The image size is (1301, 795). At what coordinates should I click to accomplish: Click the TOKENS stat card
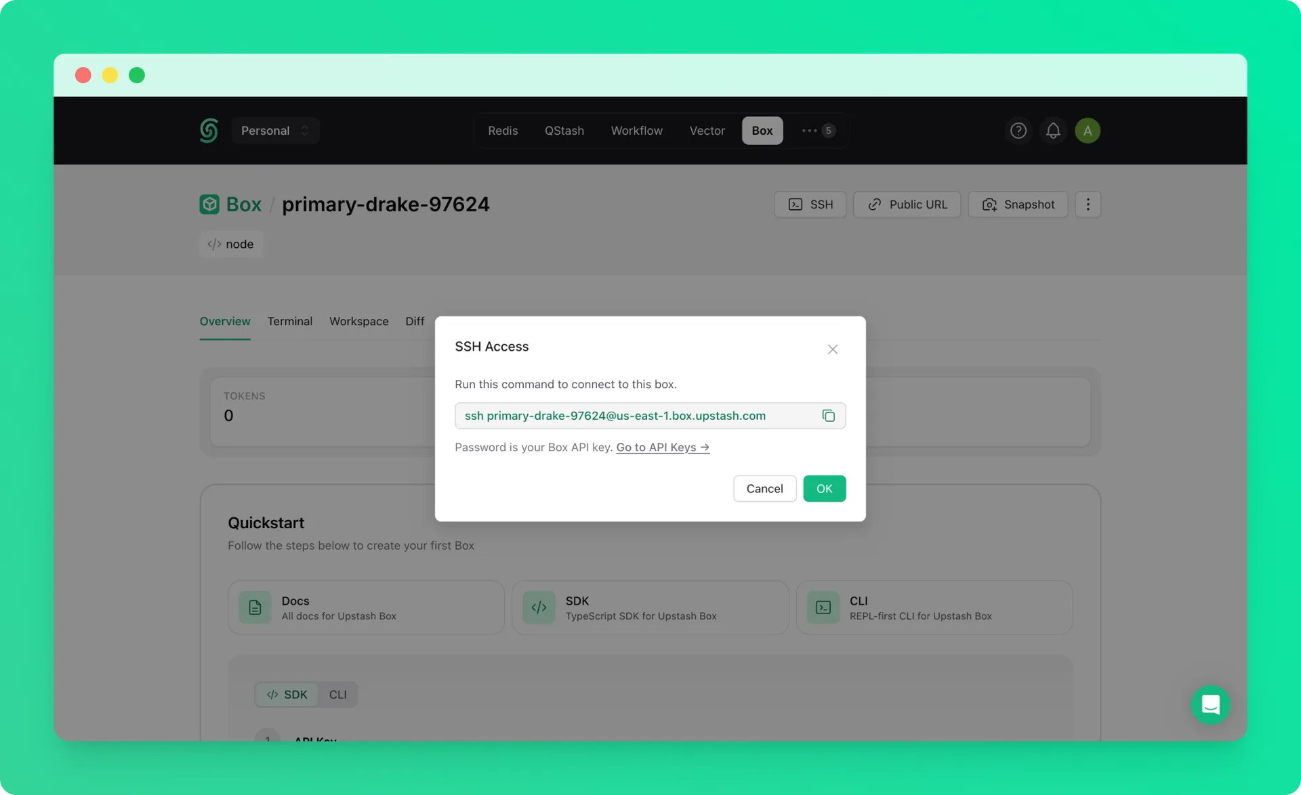[x=322, y=412]
